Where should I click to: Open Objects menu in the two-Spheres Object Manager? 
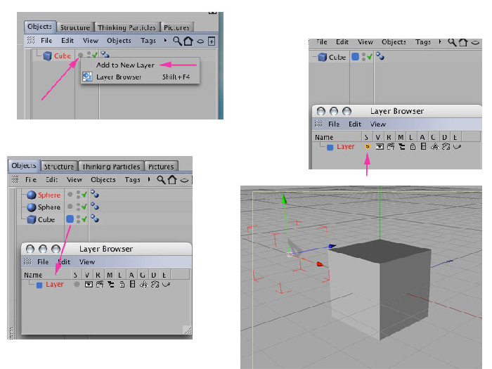(x=103, y=180)
